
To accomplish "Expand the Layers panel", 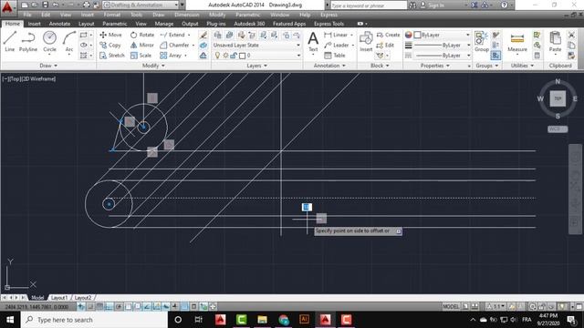I will tap(257, 66).
